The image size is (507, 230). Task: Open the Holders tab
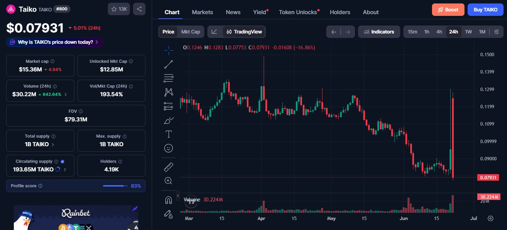(x=340, y=12)
